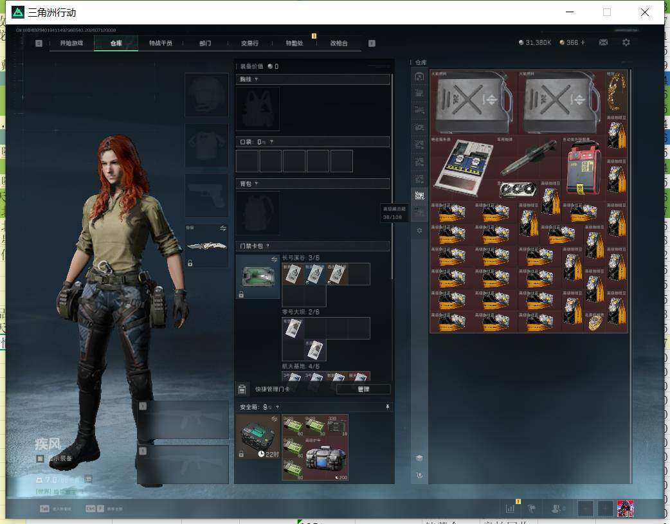Toggle the lock on keycard case
The width and height of the screenshot is (670, 524).
[x=241, y=294]
